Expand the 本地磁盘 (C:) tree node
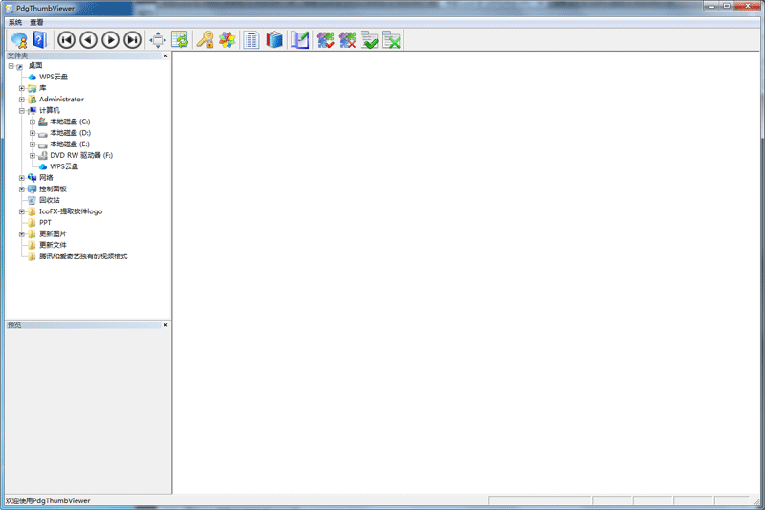Screen dimensions: 765x510 coord(33,122)
